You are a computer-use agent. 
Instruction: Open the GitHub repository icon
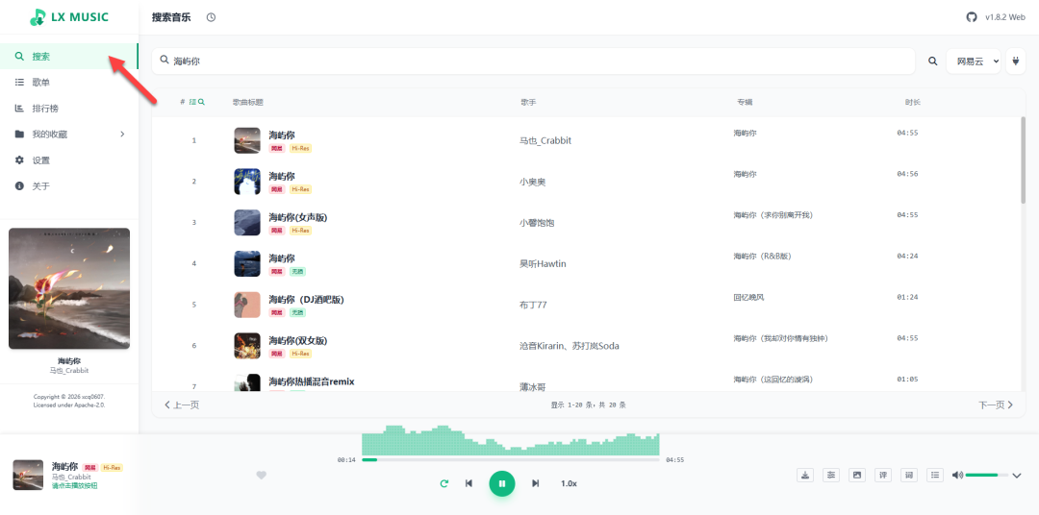coord(972,17)
